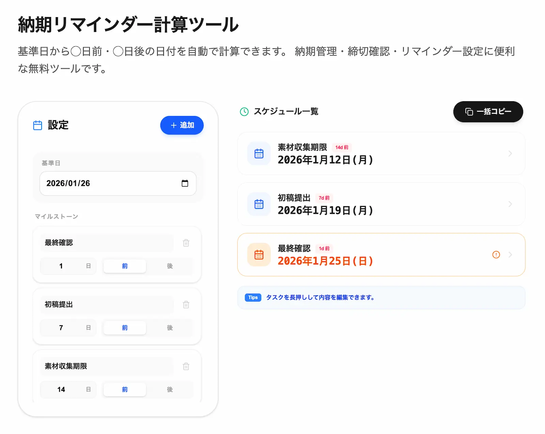
Task: Click the 14d前 badge
Action: coord(342,148)
